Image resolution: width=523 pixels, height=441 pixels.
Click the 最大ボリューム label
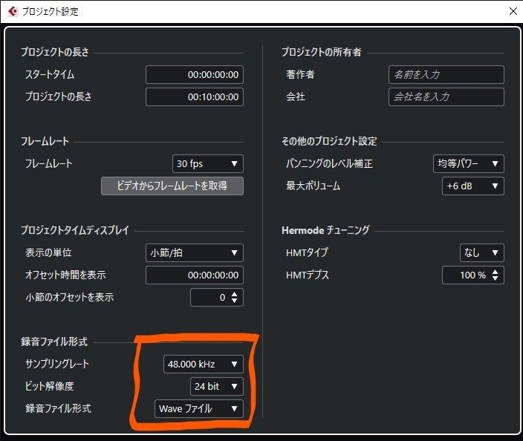point(314,186)
